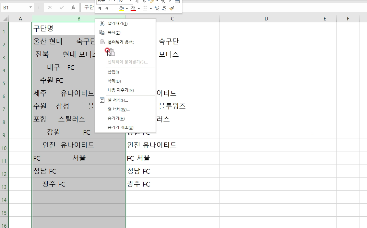
Task: Click the insert function fx icon
Action: click(x=73, y=7)
